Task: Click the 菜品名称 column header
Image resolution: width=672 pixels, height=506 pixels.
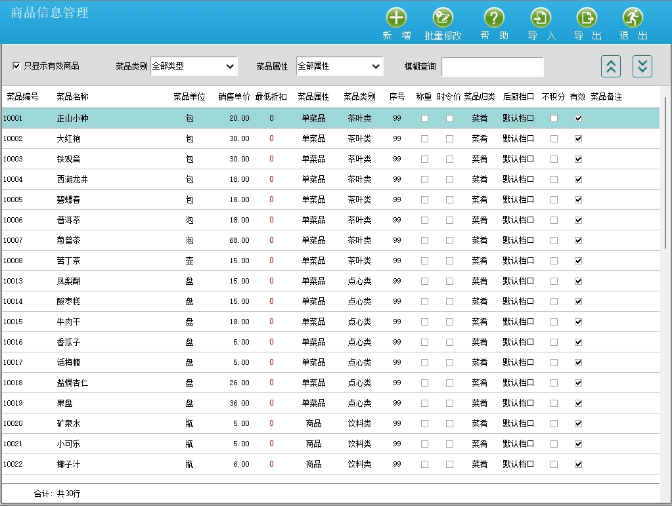Action: [x=72, y=97]
